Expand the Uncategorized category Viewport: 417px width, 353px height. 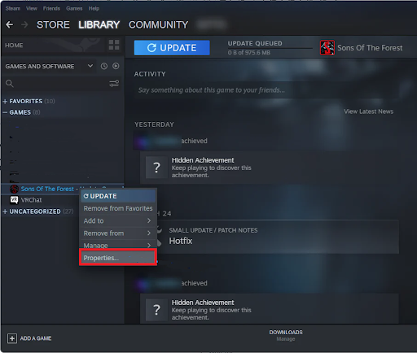pos(5,211)
